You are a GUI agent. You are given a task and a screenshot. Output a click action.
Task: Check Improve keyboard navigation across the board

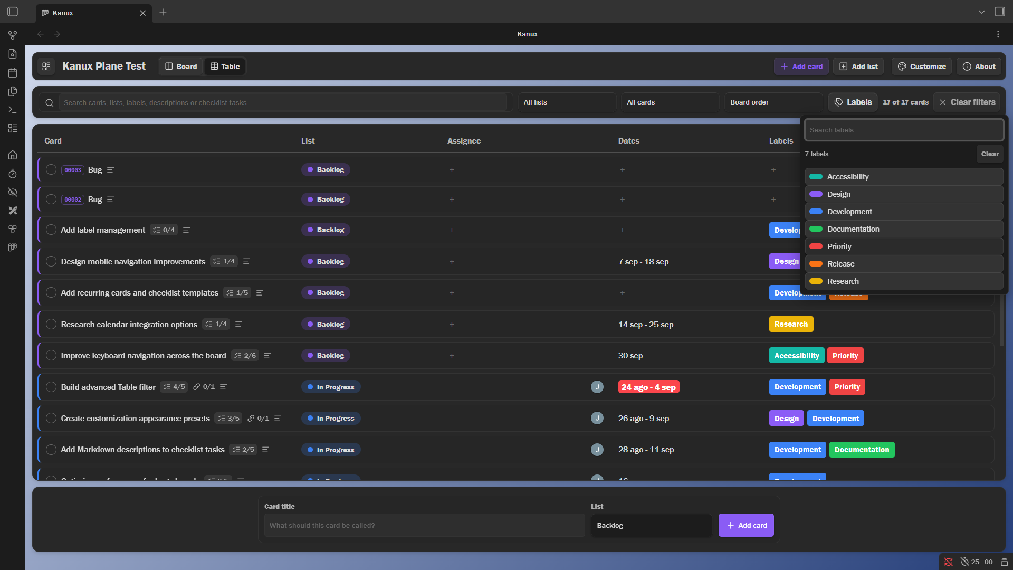tap(51, 355)
